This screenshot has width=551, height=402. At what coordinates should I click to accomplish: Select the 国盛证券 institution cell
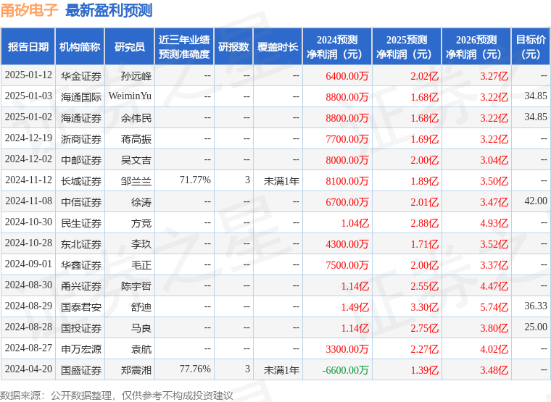(81, 370)
